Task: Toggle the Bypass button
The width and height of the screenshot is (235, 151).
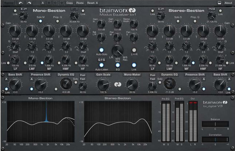Action: tap(9, 3)
